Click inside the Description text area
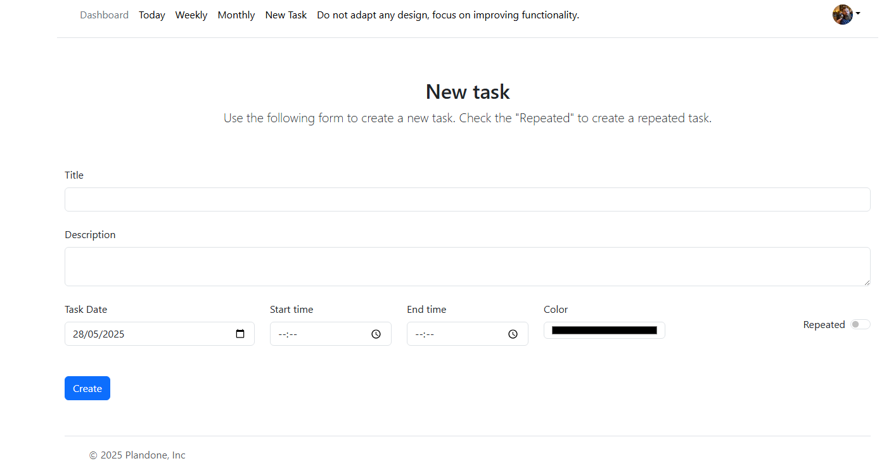 coord(467,267)
